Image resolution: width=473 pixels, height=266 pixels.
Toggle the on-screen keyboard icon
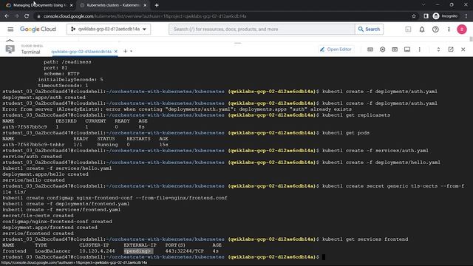[x=370, y=50]
